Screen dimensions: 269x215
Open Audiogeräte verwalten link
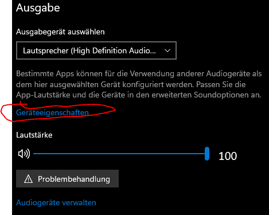[x=56, y=202]
